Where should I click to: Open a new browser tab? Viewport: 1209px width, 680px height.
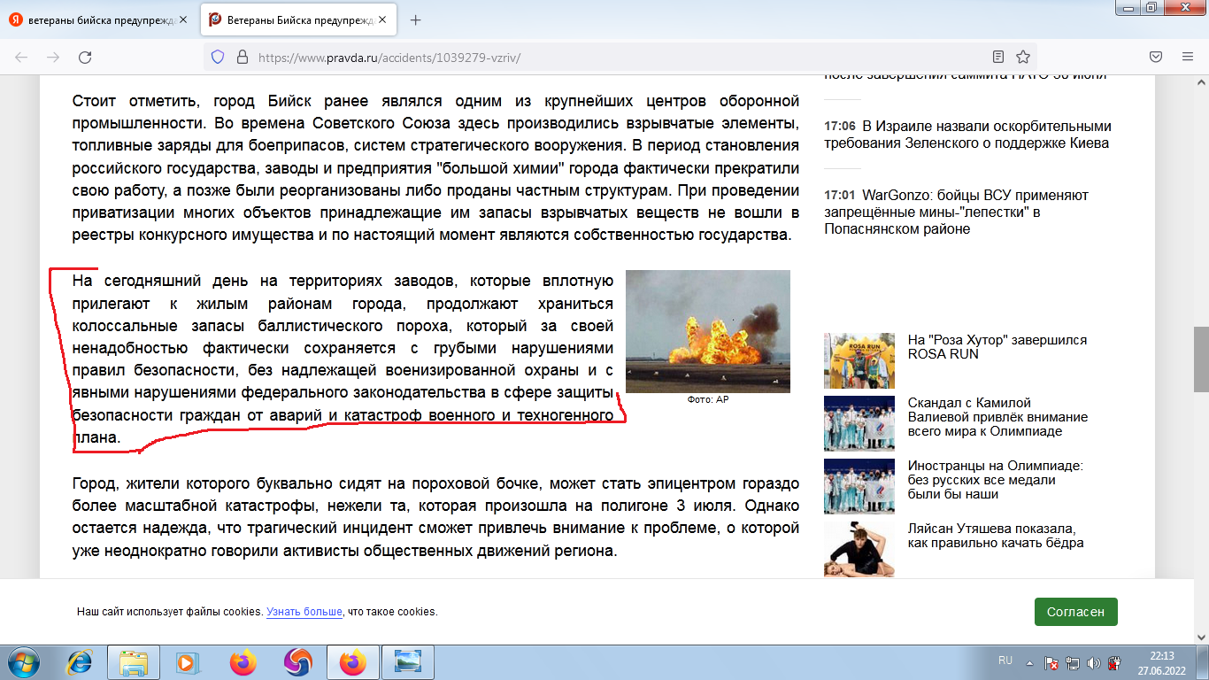click(x=416, y=19)
